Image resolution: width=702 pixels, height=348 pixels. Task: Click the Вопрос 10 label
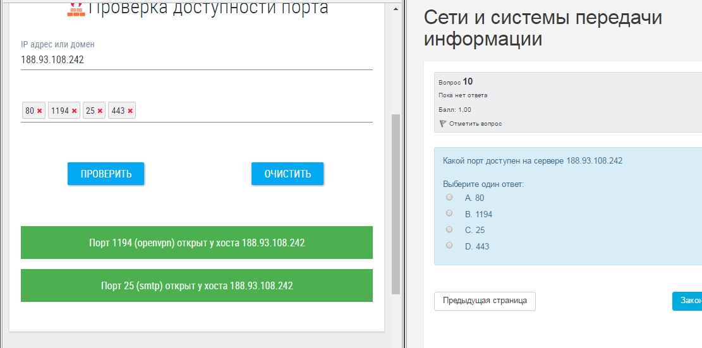(456, 81)
